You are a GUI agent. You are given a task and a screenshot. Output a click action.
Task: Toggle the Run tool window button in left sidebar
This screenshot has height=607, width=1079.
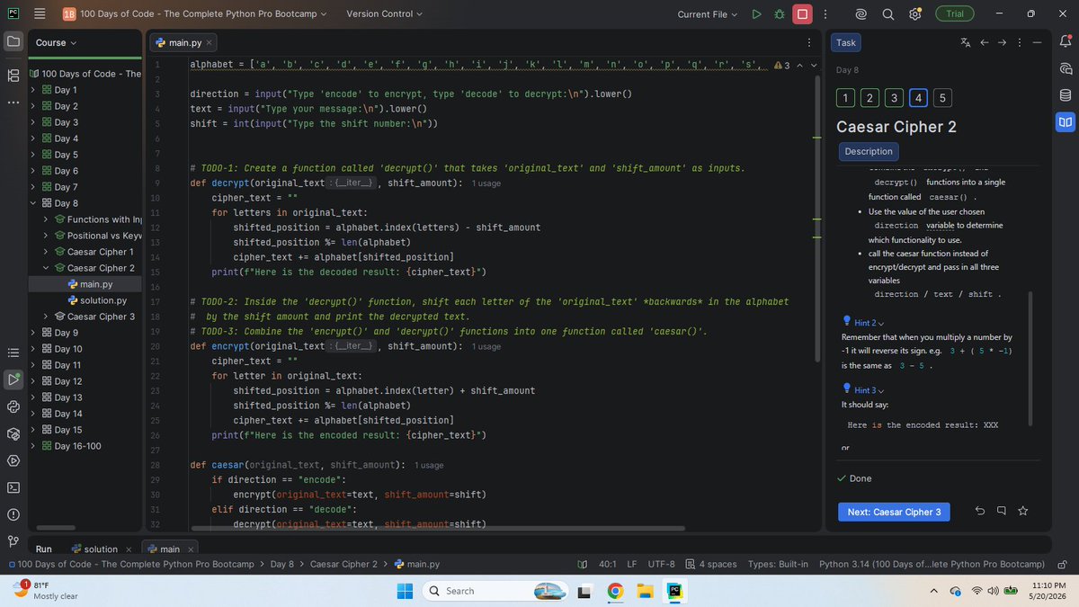(13, 379)
